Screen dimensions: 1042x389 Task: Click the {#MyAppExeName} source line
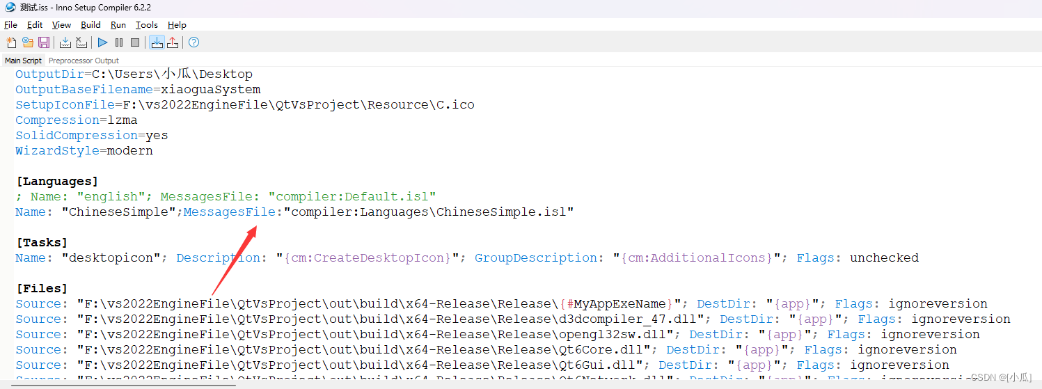[x=501, y=303]
